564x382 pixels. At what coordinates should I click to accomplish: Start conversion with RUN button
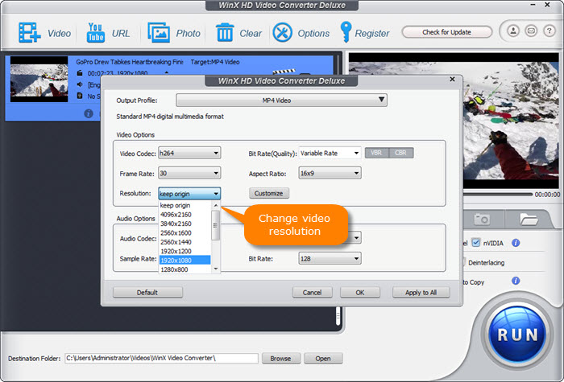(517, 335)
